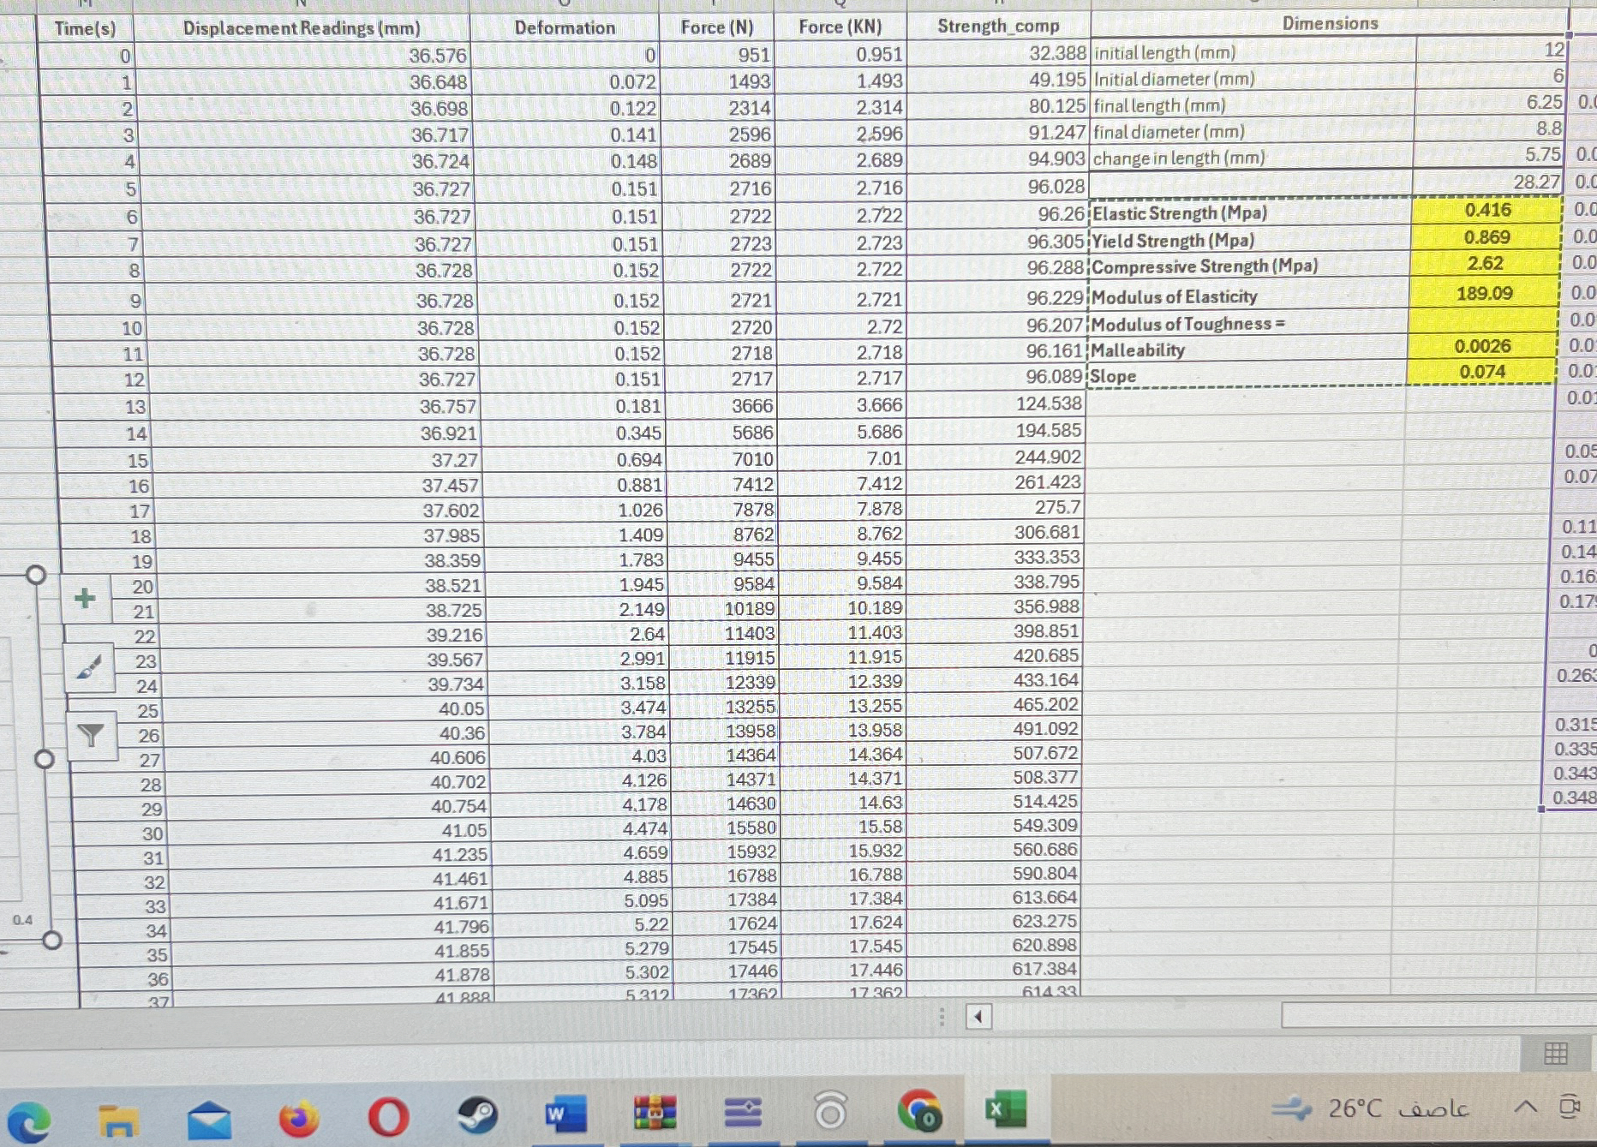The image size is (1597, 1147).
Task: Select the Strength_comp cell 49.195
Action: coord(998,80)
